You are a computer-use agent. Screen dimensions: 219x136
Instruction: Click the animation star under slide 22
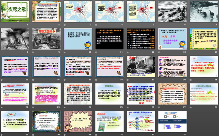(x=2, y=107)
